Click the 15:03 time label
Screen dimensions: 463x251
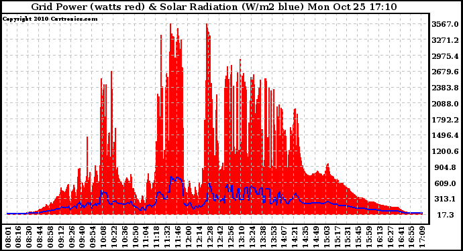(x=326, y=236)
